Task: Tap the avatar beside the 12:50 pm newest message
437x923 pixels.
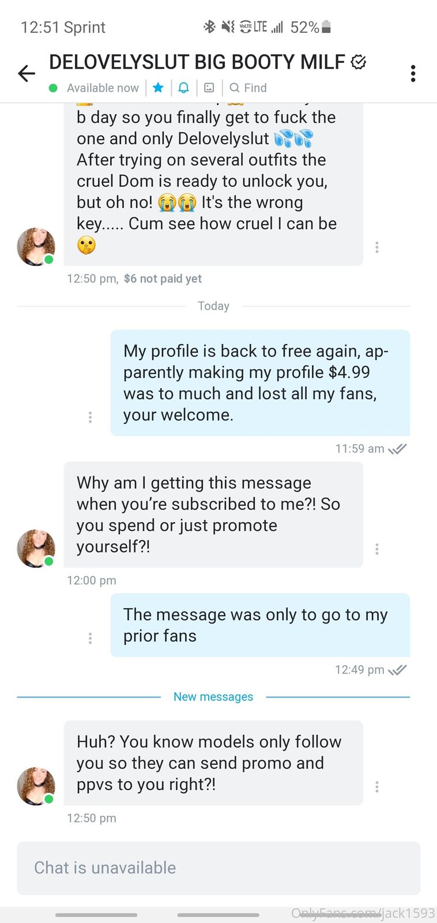Action: [36, 786]
